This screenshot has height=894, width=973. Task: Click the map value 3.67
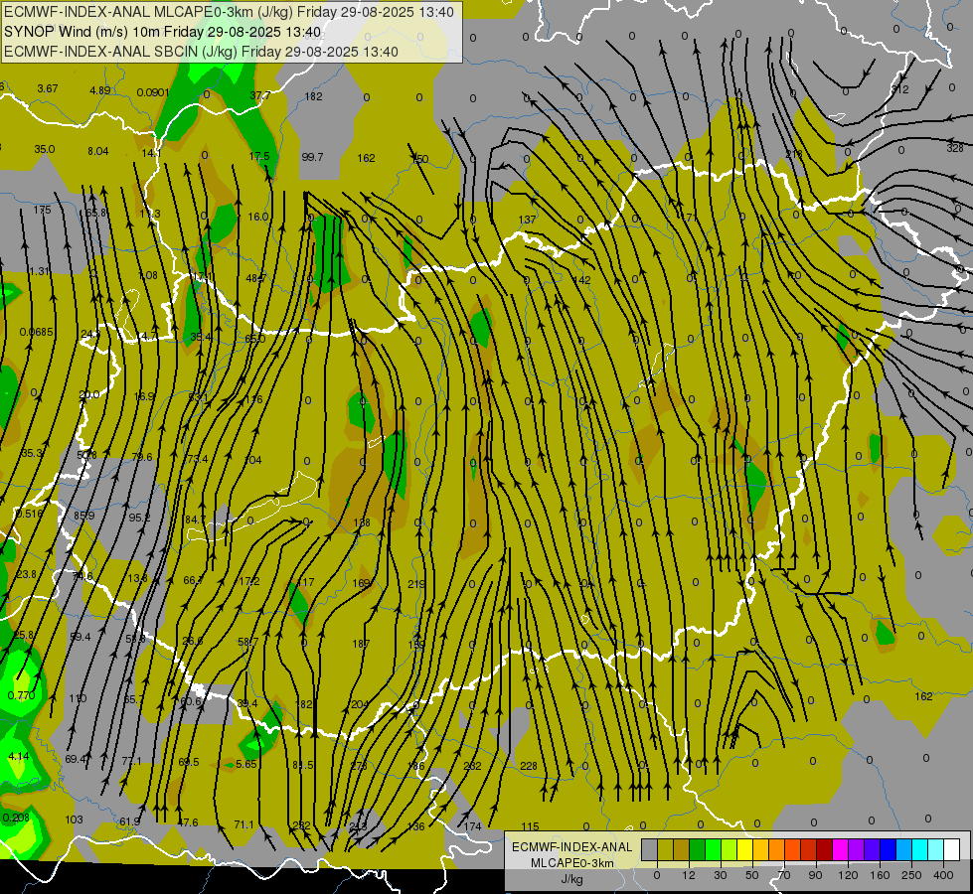tap(47, 88)
